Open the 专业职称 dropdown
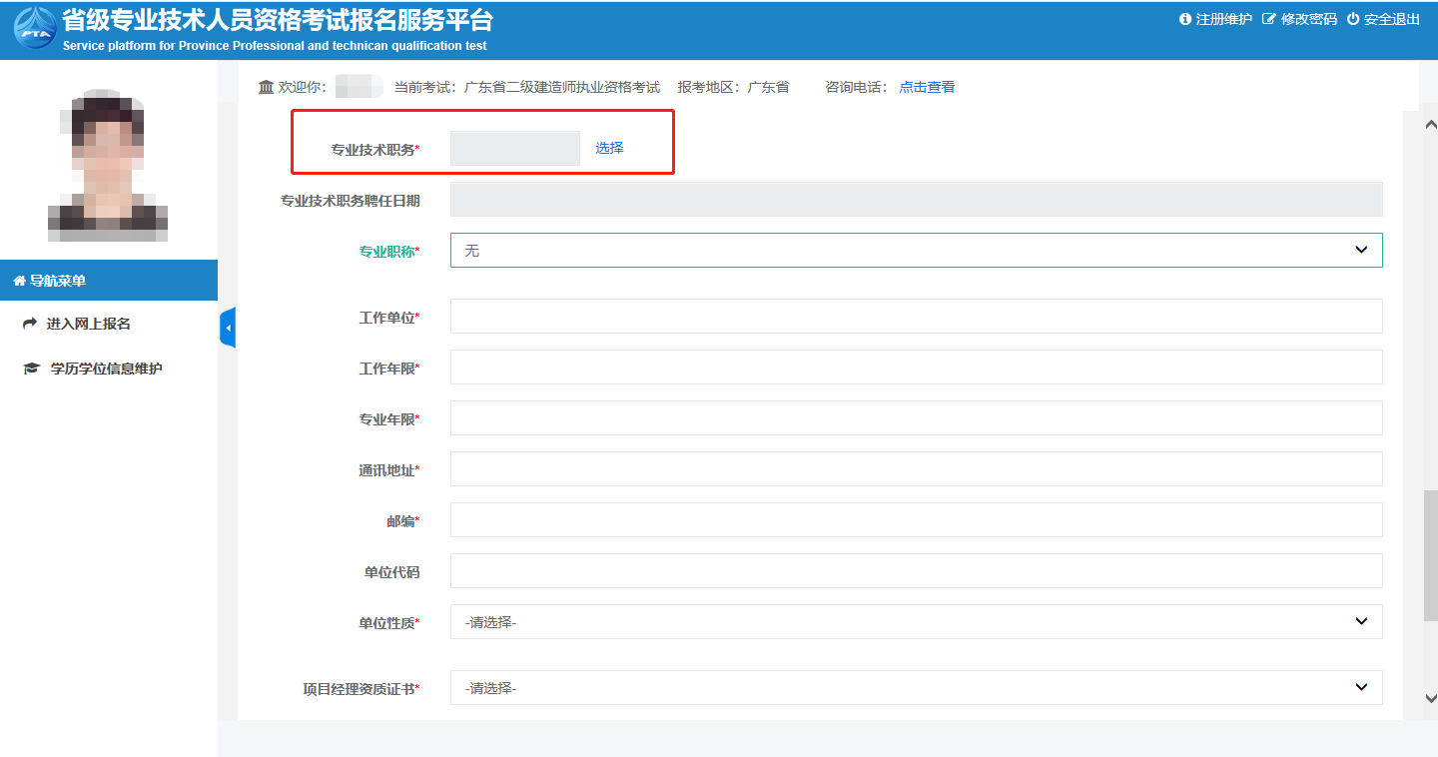Screen dimensions: 1438x757 pyautogui.click(x=916, y=251)
